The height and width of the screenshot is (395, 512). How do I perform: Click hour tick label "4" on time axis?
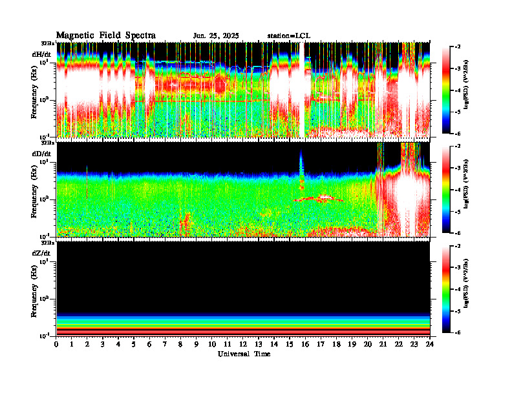118,344
